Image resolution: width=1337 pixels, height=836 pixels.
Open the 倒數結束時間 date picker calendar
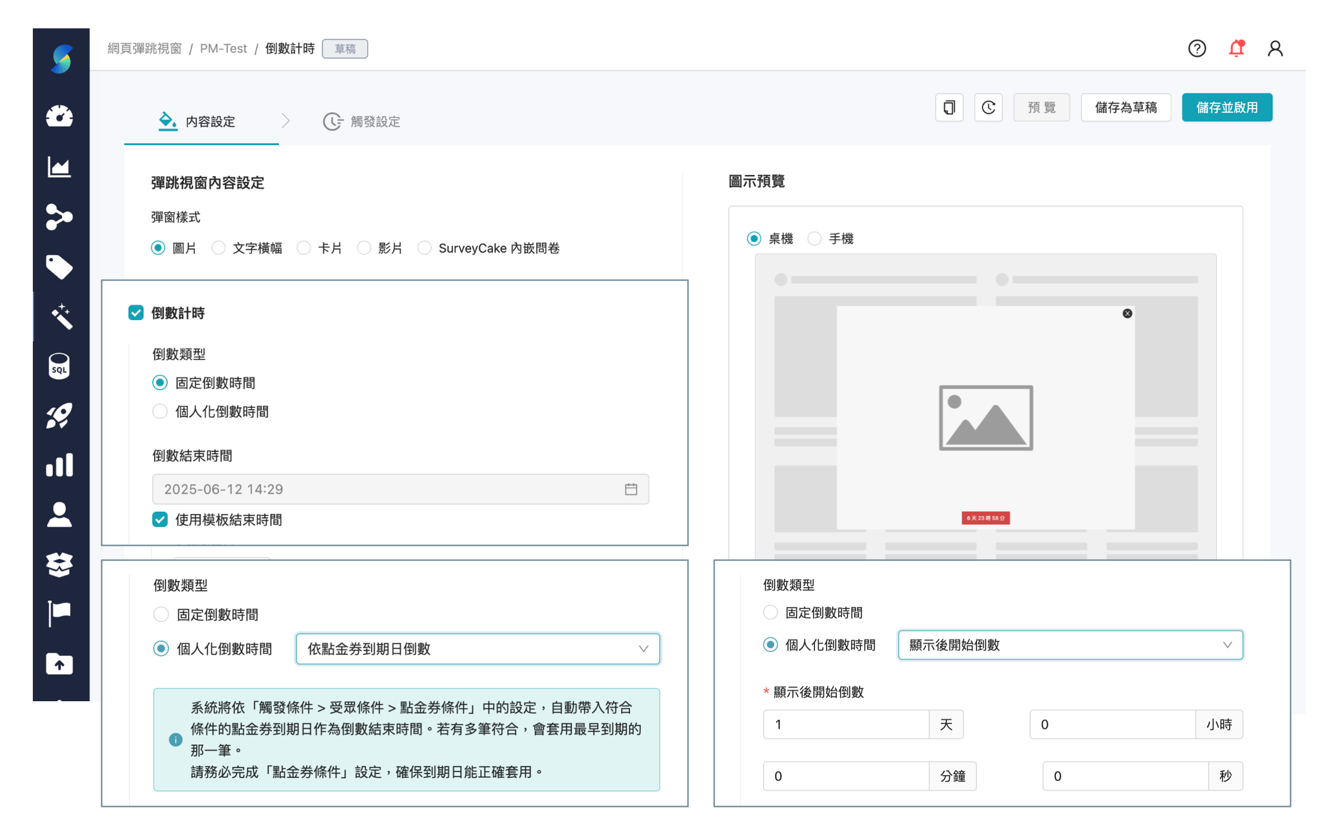pyautogui.click(x=632, y=489)
